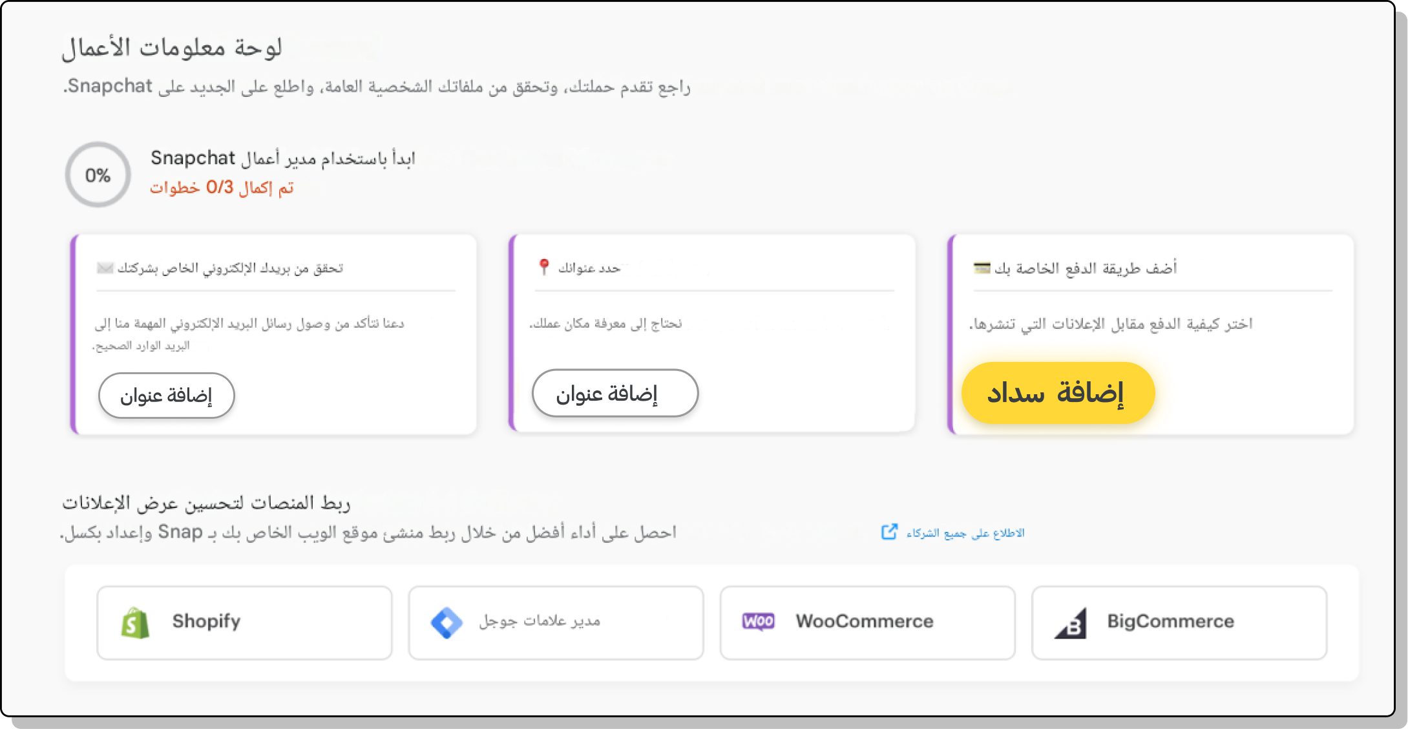Screen dimensions: 1408x729
Task: Click the external link icon beside partners link
Action: [x=890, y=531]
